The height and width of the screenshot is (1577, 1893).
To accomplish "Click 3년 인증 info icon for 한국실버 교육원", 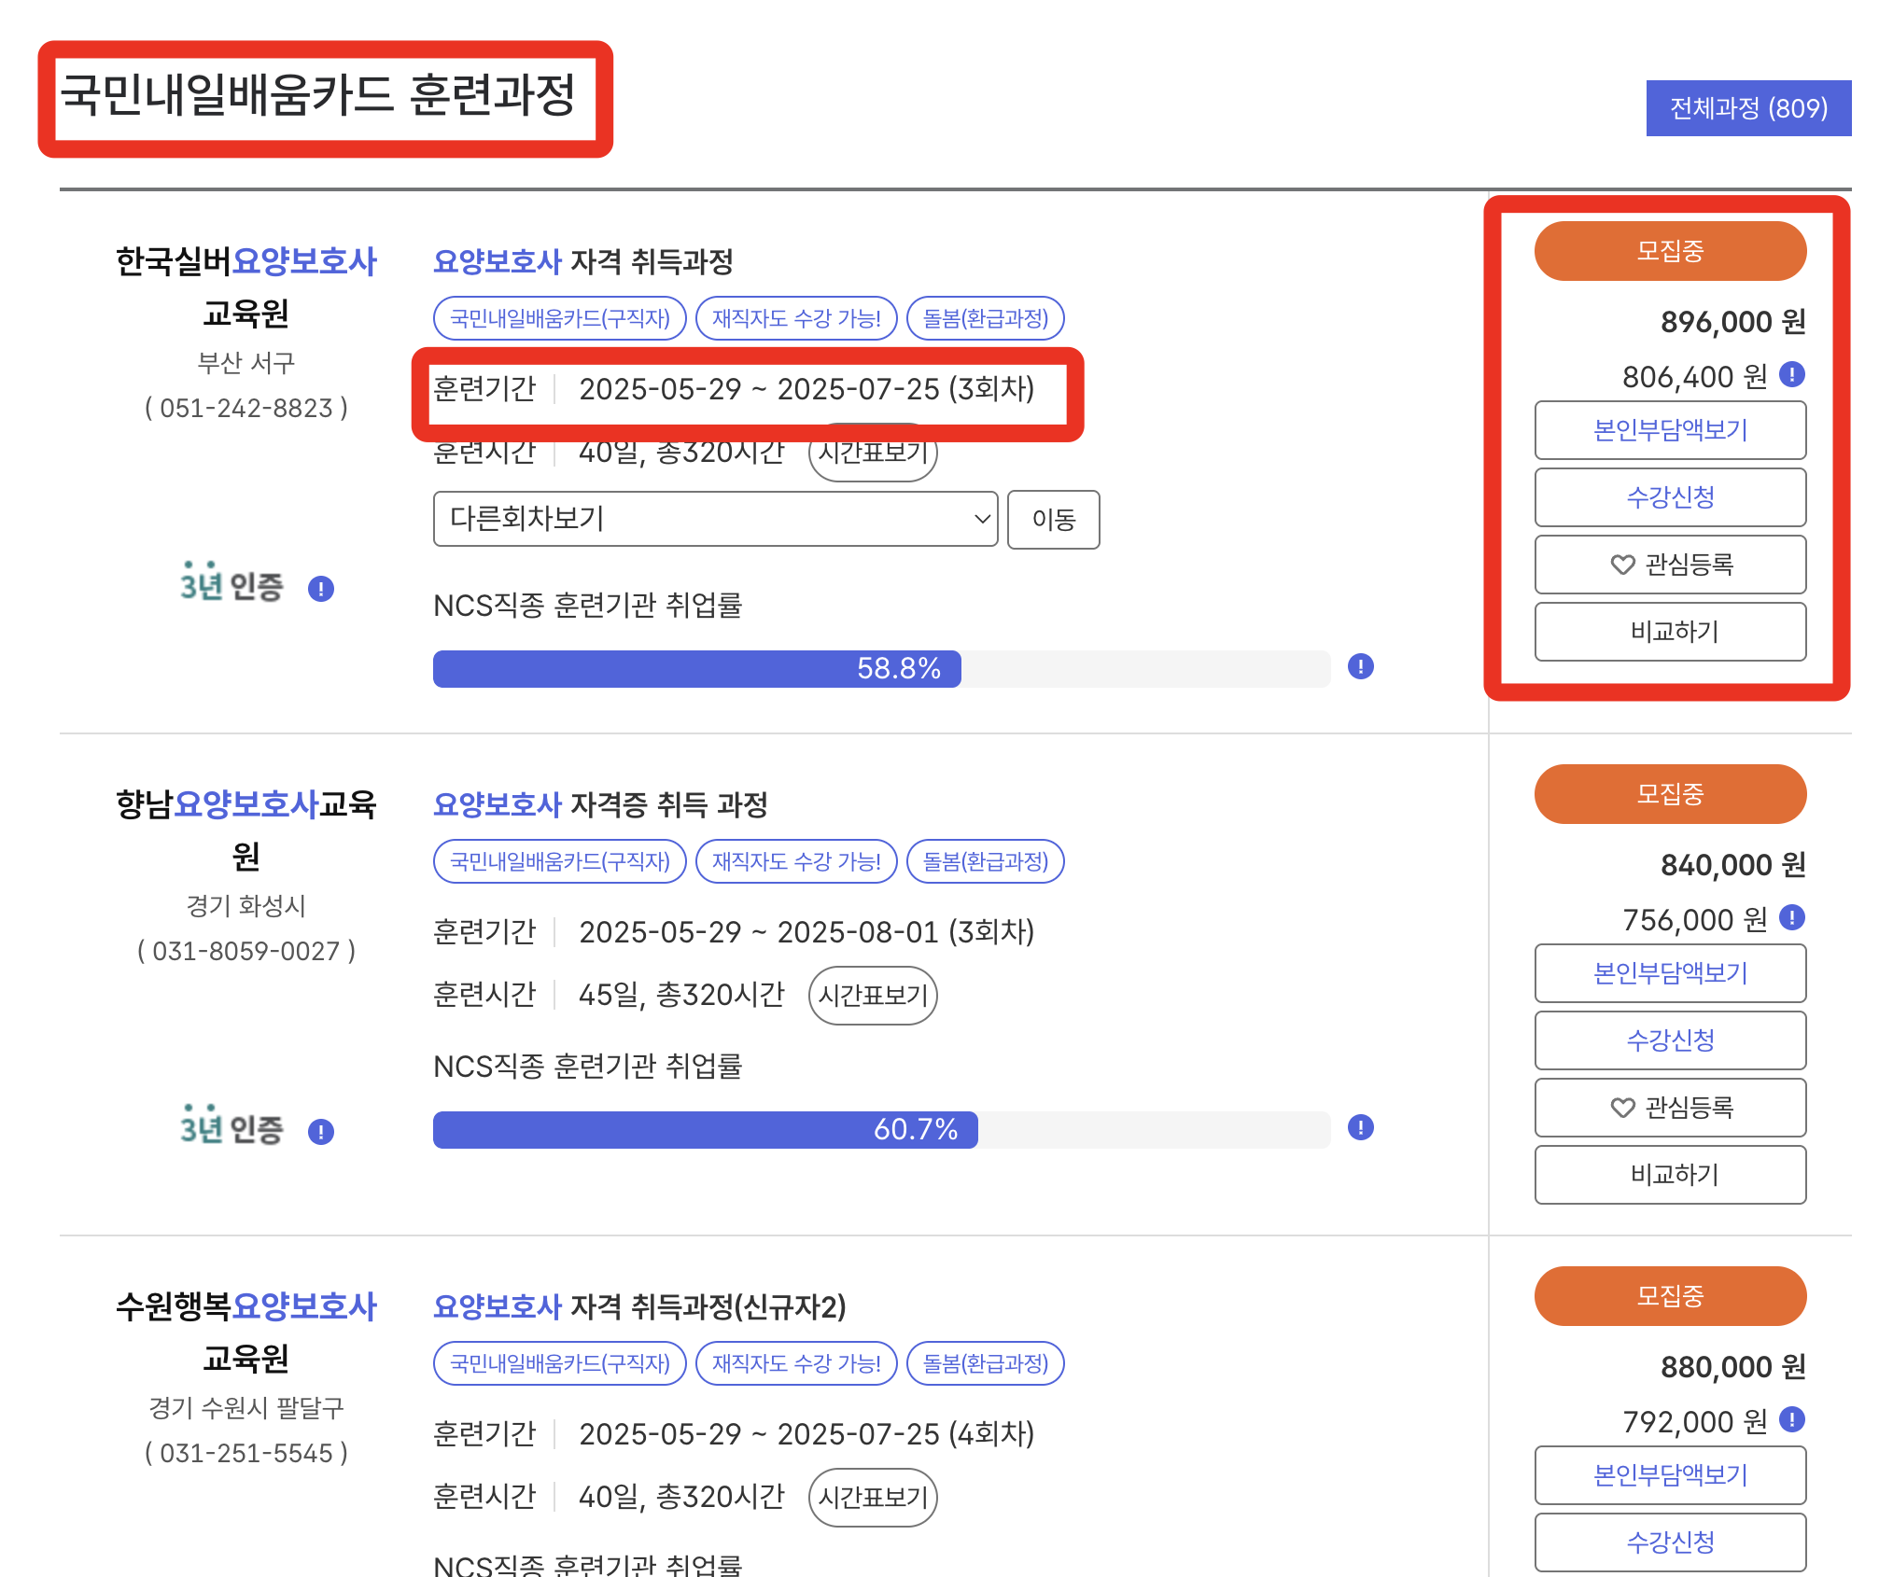I will [321, 588].
